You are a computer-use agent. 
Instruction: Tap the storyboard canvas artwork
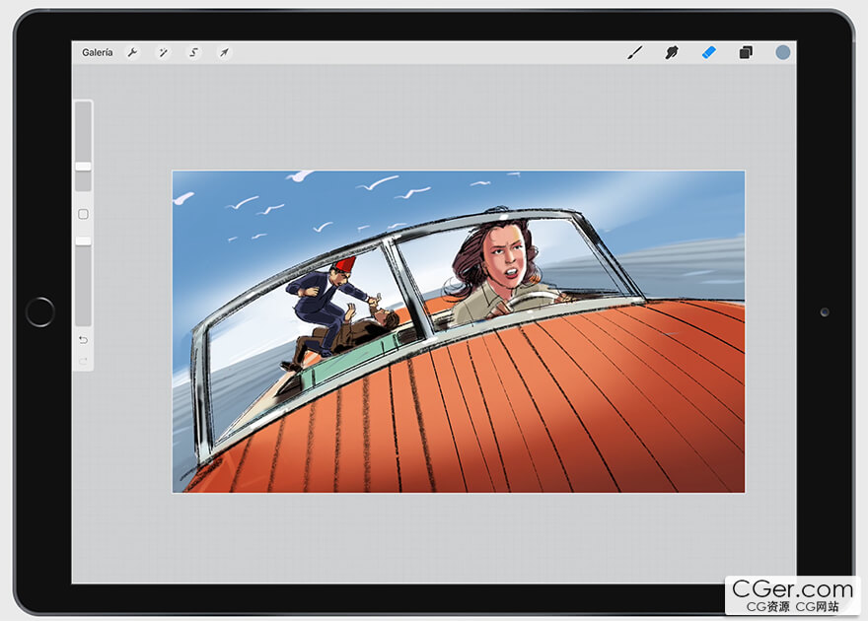point(459,332)
